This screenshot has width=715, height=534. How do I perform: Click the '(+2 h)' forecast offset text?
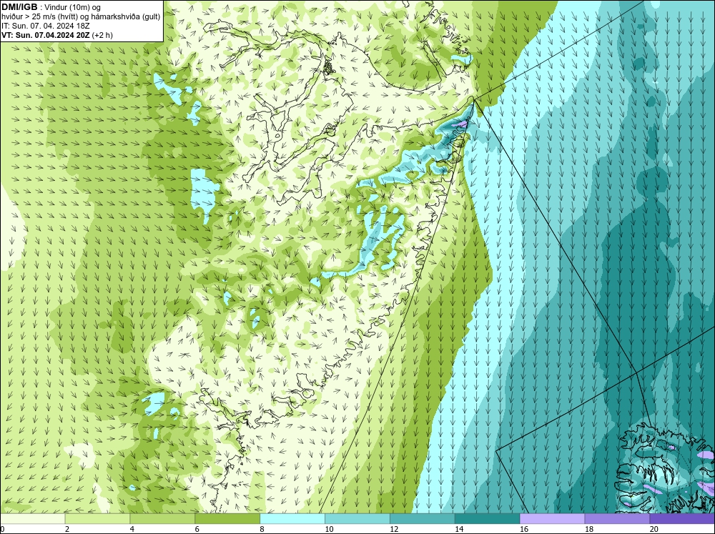[102, 35]
